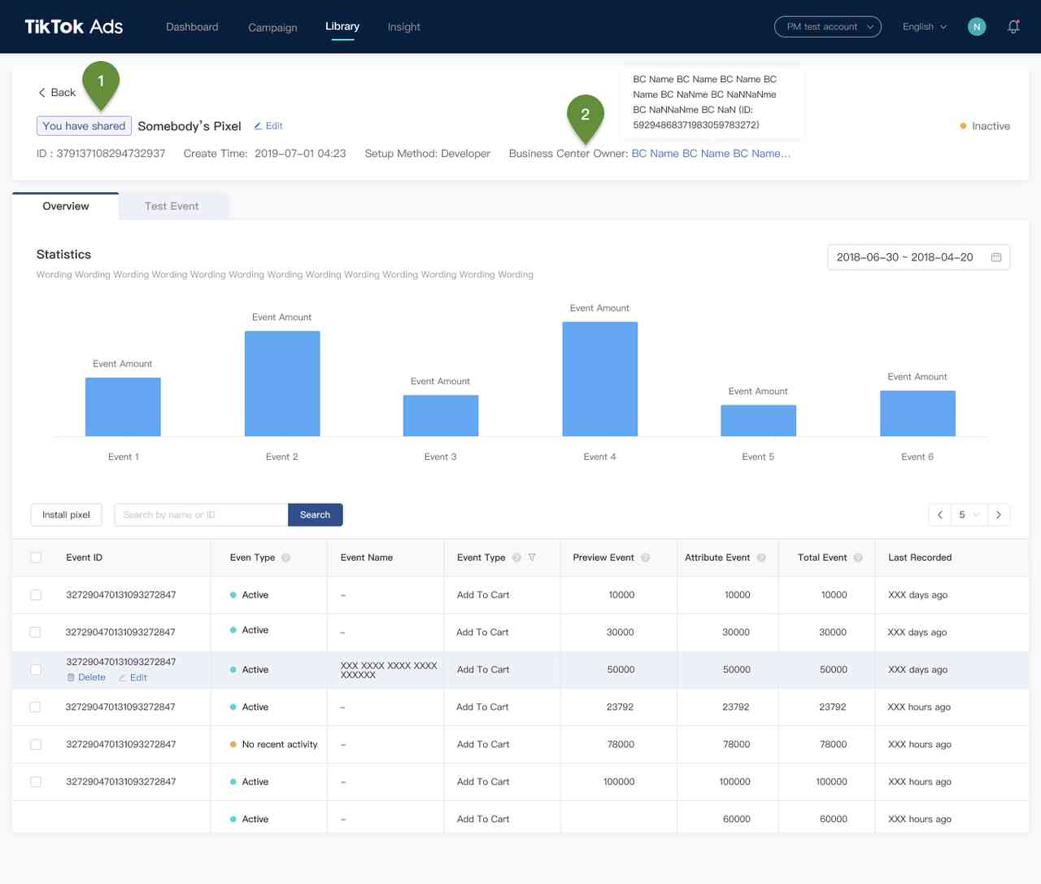Open the user avatar N icon
The image size is (1041, 884).
click(x=977, y=27)
